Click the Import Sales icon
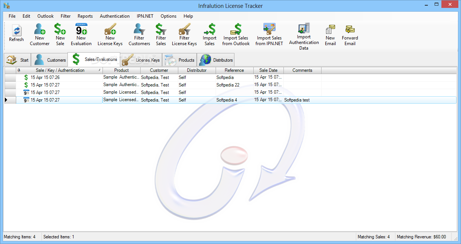Viewport: 461px width, 244px height. tap(210, 35)
